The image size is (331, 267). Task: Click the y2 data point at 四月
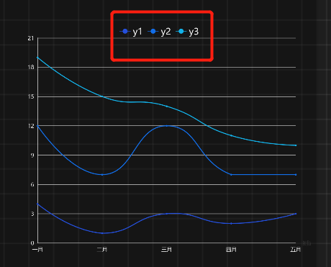(x=231, y=175)
